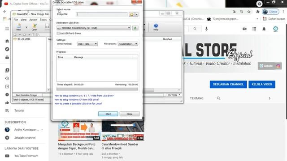The image size is (287, 161).
Task: Bookmark page with Chrome star icon
Action: [249, 12]
